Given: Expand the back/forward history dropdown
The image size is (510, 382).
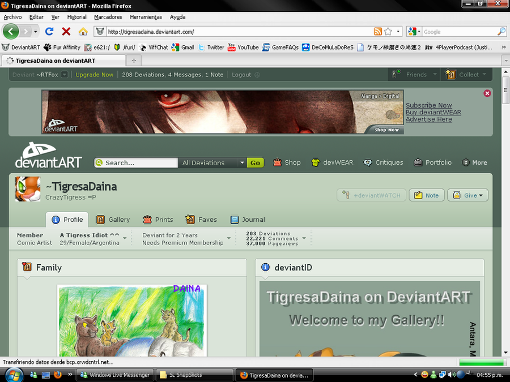Looking at the screenshot, I should [36, 32].
